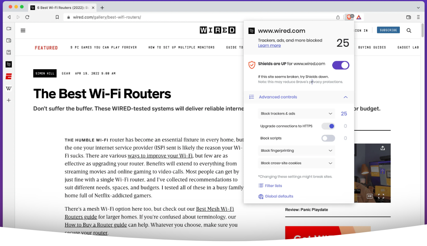Viewport: 427px width, 246px height.
Task: Open the bookmarks panel in sidebar
Action: click(x=9, y=52)
